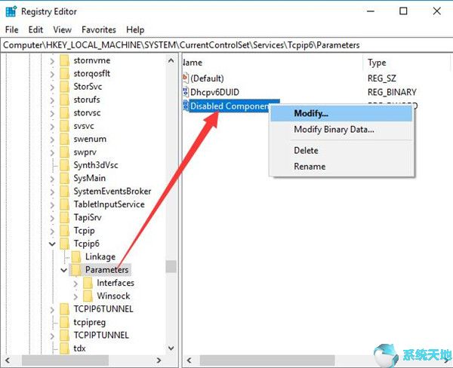
Task: Open the Favorites menu
Action: [x=99, y=29]
